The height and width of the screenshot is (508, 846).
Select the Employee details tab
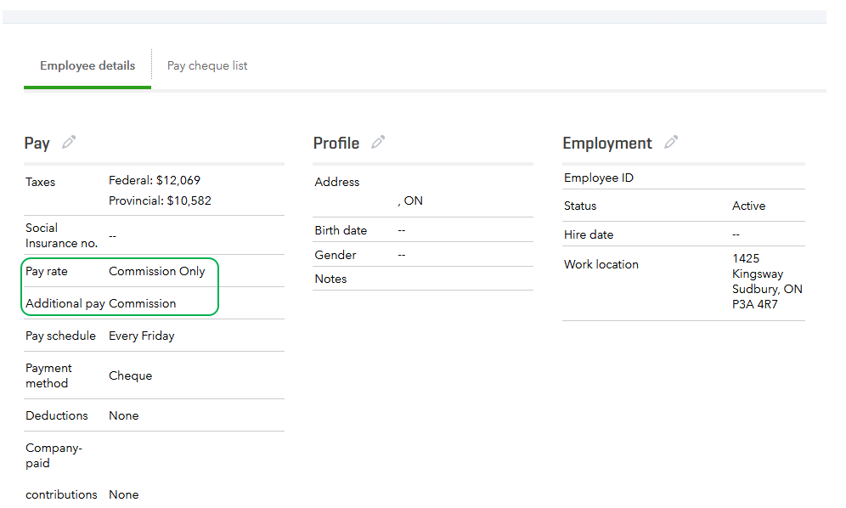click(x=87, y=65)
